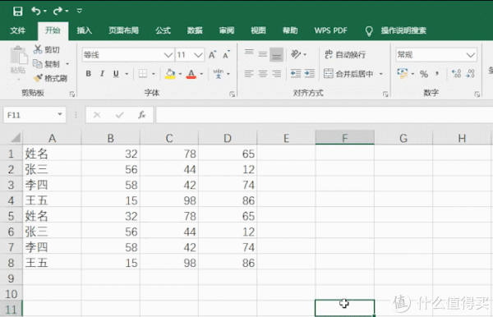
Task: Switch to the 公式 ribbon tab
Action: pyautogui.click(x=163, y=30)
